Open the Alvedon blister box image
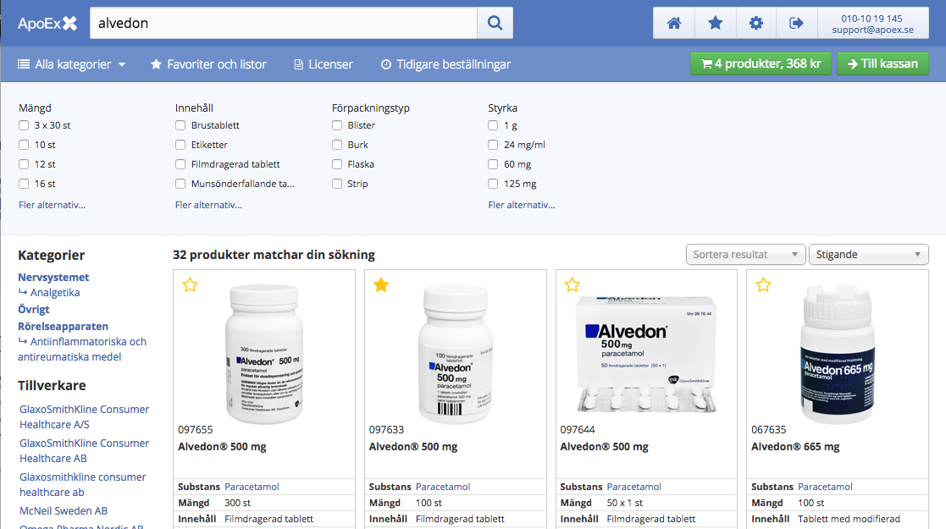946x529 pixels. [646, 354]
